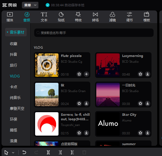Download the Star City track
This screenshot has width=162, height=156.
[148, 133]
